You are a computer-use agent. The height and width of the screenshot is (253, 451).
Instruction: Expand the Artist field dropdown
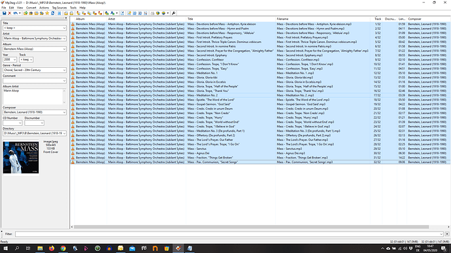click(x=64, y=38)
